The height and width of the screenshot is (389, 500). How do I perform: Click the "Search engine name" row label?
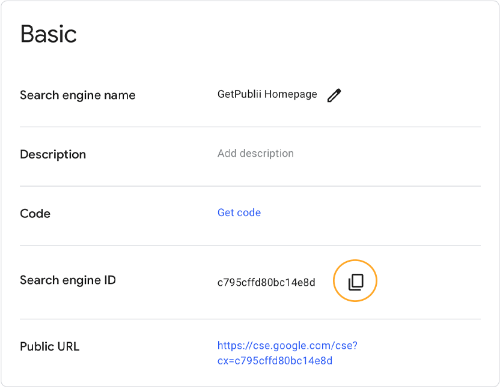pos(78,95)
